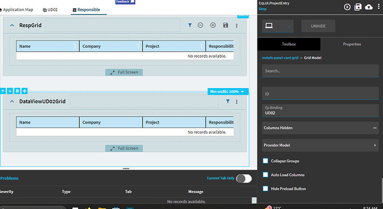This screenshot has height=209, width=383.
Task: Open the Min width 100% dropdown
Action: [x=228, y=91]
